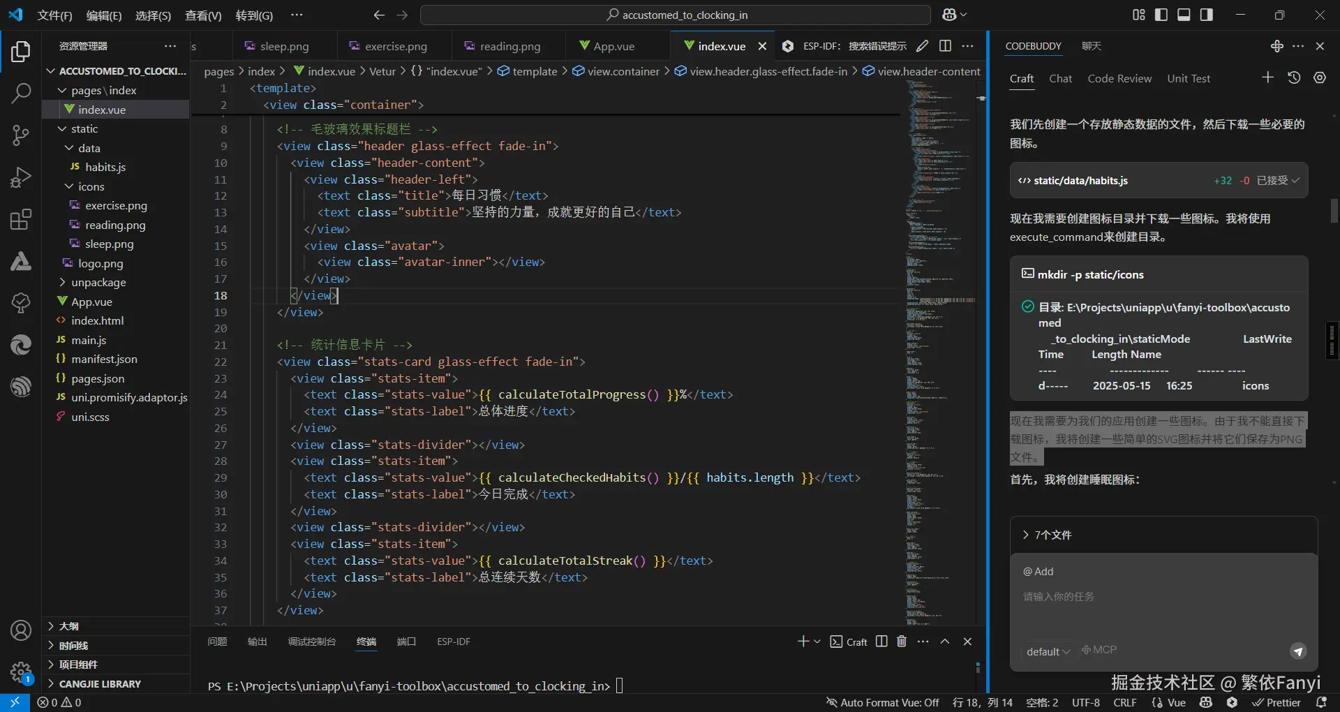Open Source Control view
1340x712 pixels.
click(x=21, y=135)
